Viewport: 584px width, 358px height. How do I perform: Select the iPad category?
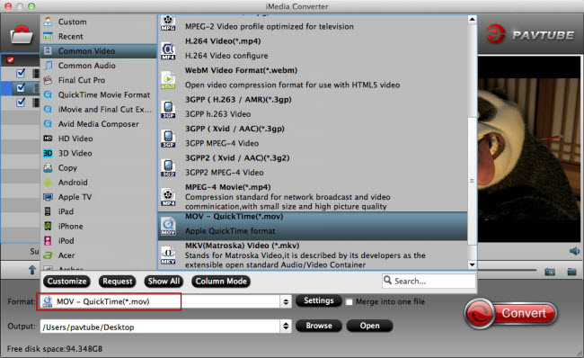[x=98, y=211]
